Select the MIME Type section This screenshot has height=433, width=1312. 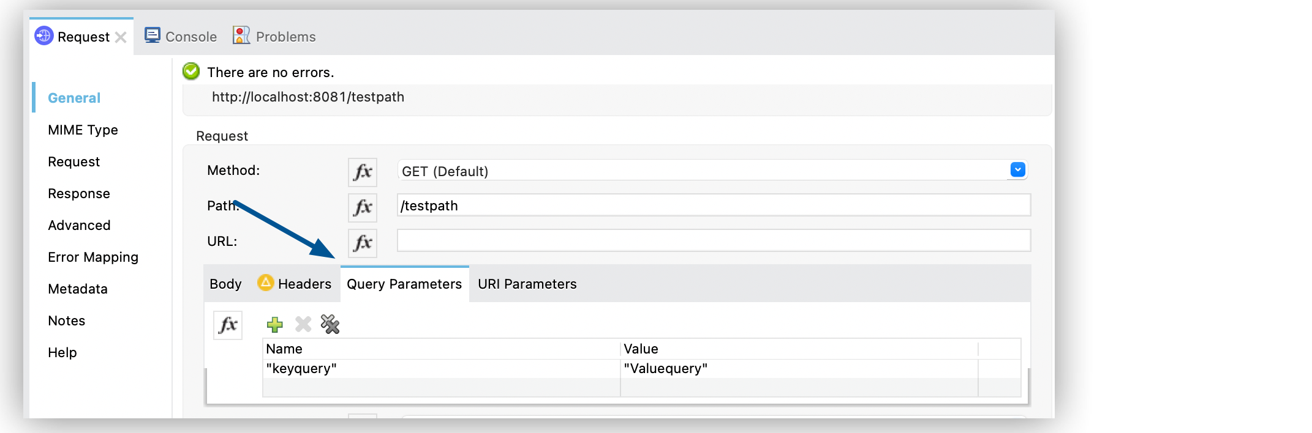[x=83, y=130]
